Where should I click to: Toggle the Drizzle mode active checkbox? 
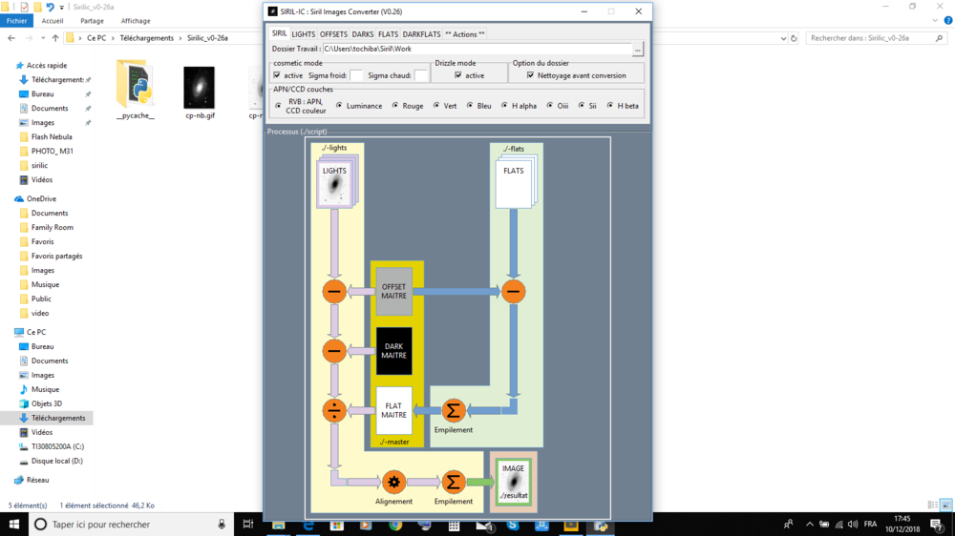458,75
